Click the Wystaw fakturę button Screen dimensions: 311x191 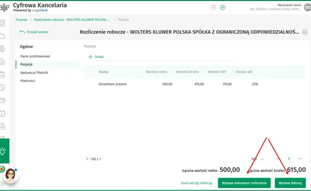tap(290, 183)
